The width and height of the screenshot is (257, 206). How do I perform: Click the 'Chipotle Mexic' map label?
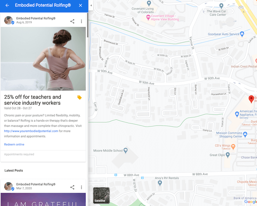[247, 182]
